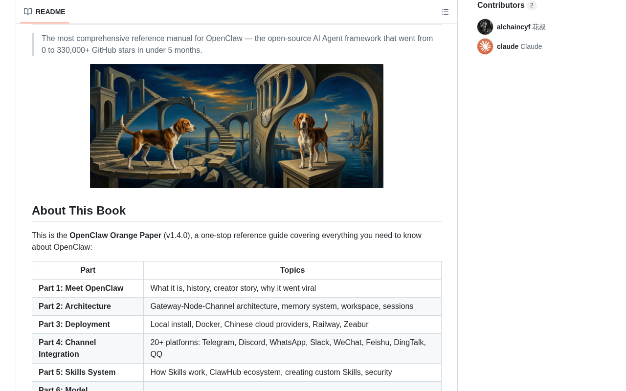Open claude contributor avatar

pos(485,46)
